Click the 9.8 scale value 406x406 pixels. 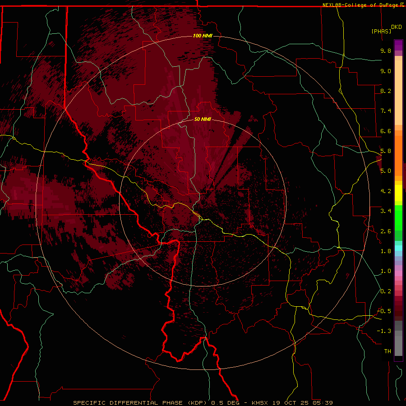tap(386, 51)
